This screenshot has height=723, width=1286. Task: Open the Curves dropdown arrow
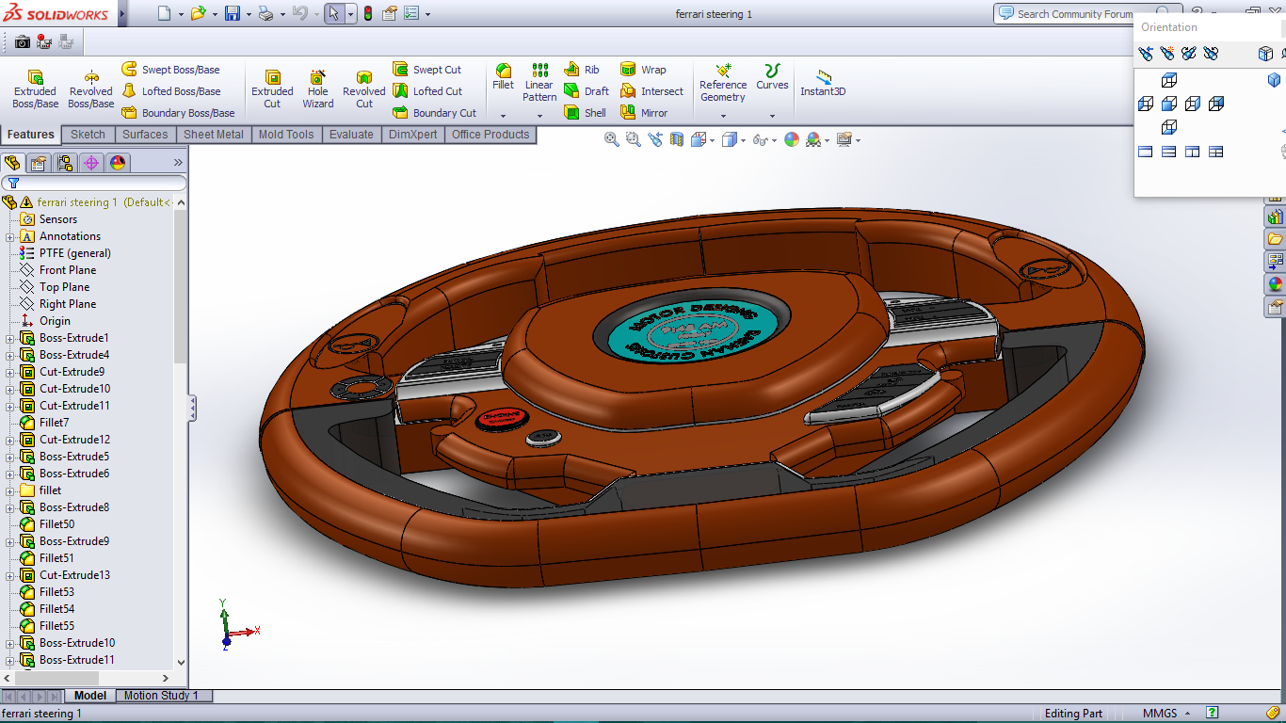[x=772, y=116]
